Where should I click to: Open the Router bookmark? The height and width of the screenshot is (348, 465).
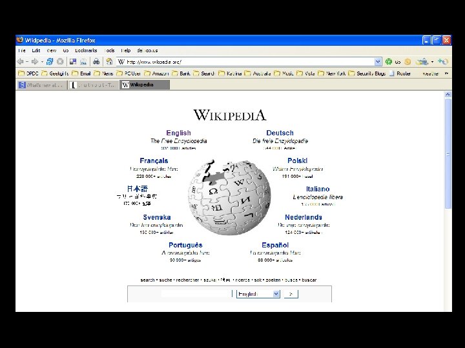pos(400,73)
